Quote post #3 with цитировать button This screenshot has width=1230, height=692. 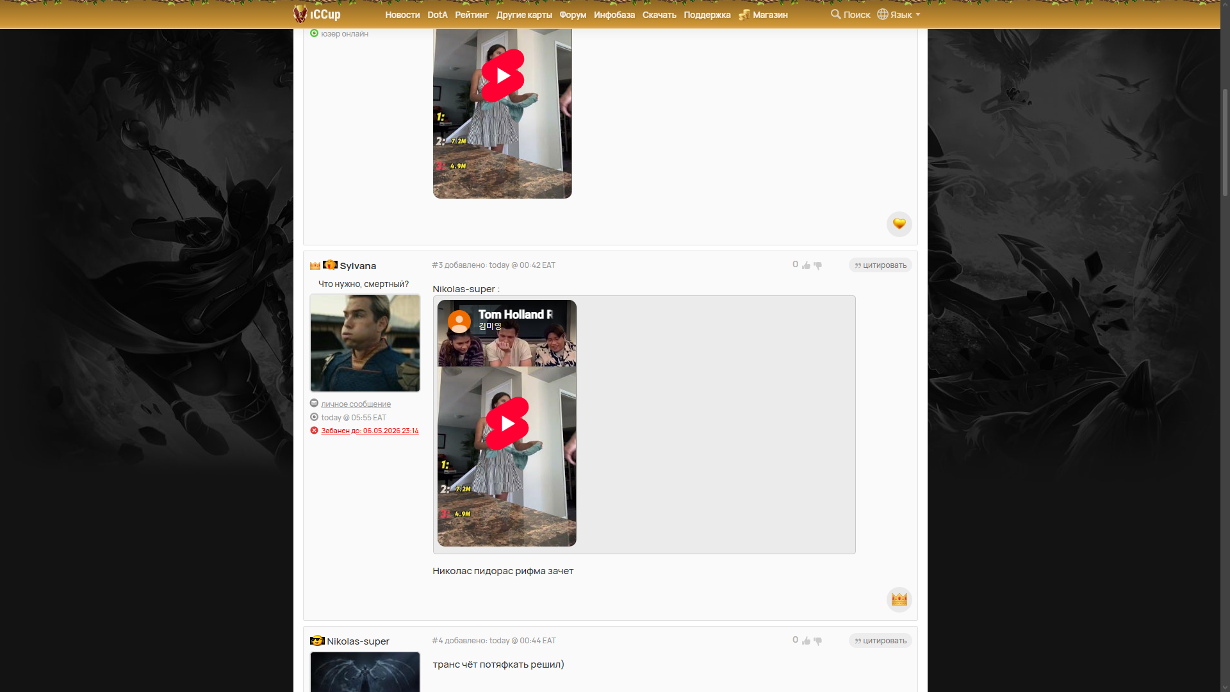click(x=880, y=265)
